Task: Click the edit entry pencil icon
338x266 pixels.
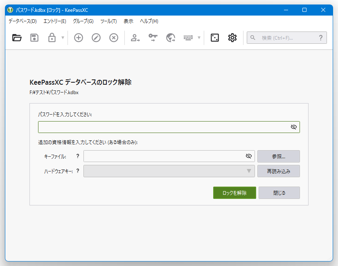Action: click(96, 38)
